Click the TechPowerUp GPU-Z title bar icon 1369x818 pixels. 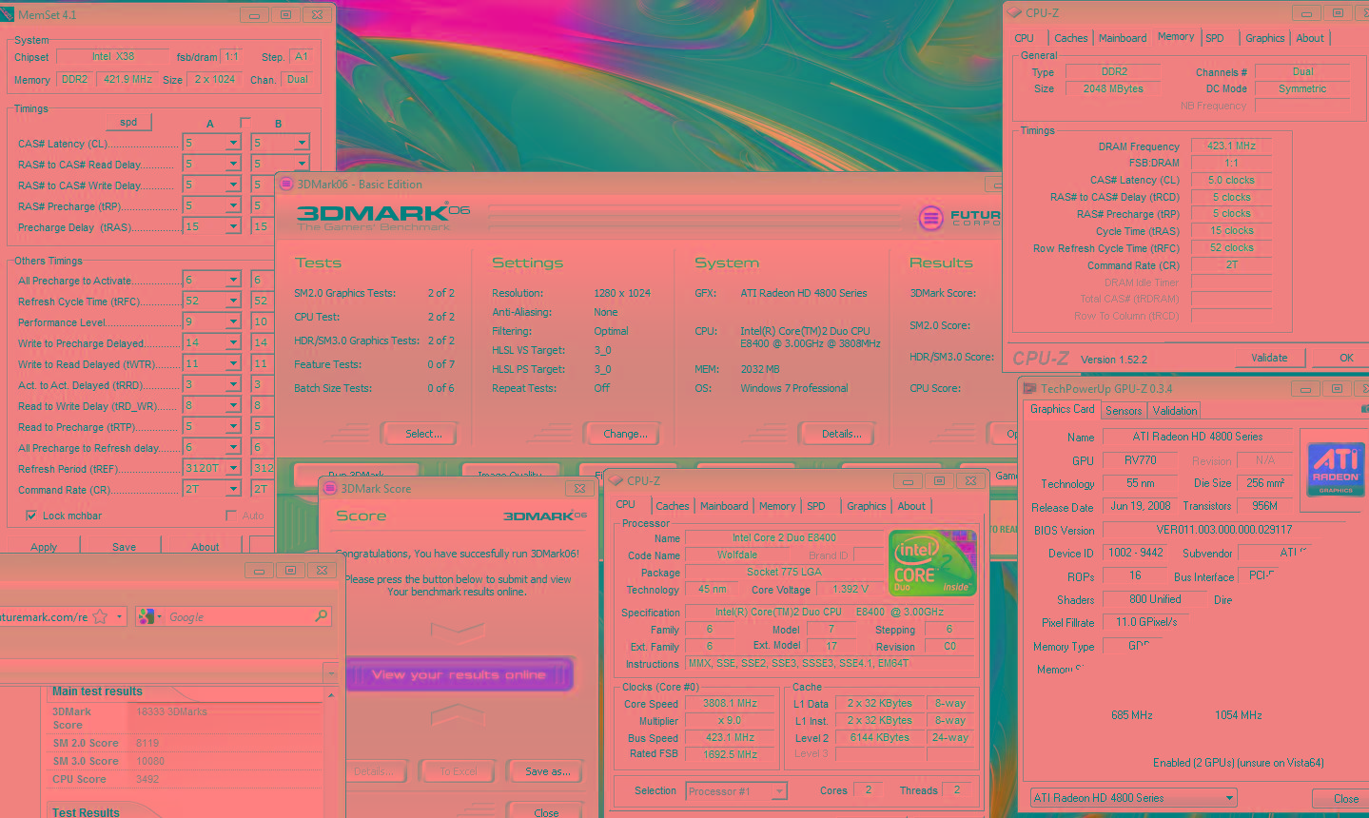[x=1029, y=388]
